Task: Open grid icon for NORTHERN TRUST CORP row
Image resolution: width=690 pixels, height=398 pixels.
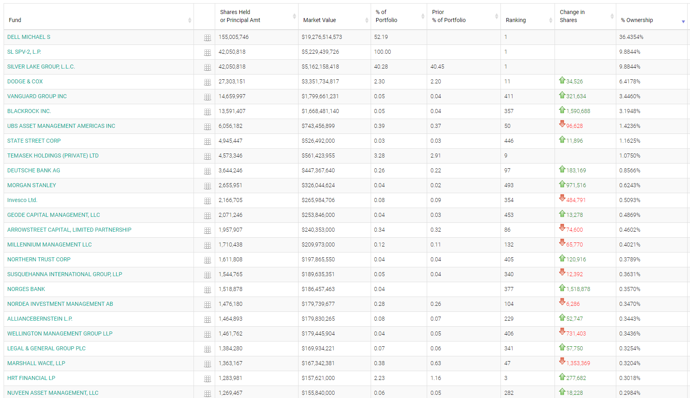Action: click(207, 260)
